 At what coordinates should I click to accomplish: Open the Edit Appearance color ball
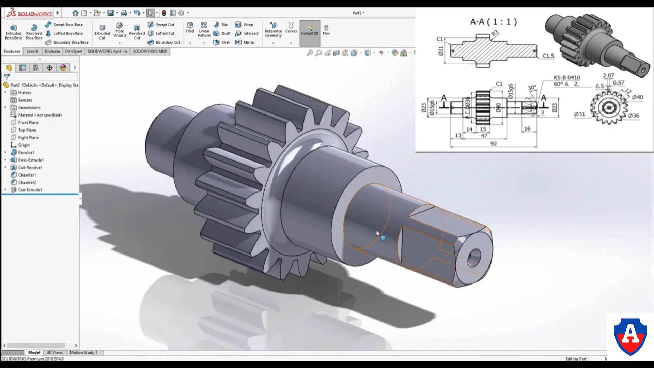tap(394, 53)
